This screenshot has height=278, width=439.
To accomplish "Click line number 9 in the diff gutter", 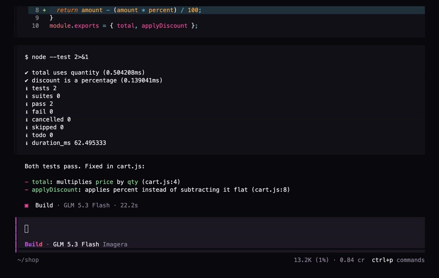I will [x=37, y=18].
